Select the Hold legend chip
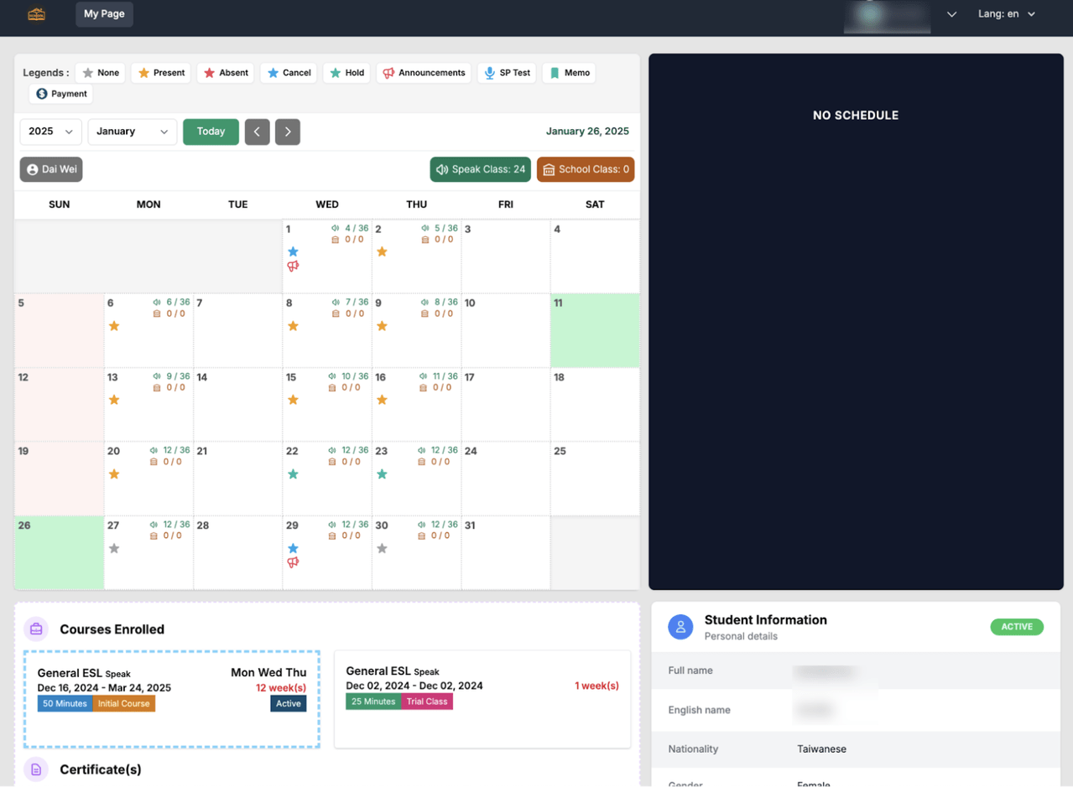This screenshot has height=787, width=1073. pos(347,73)
